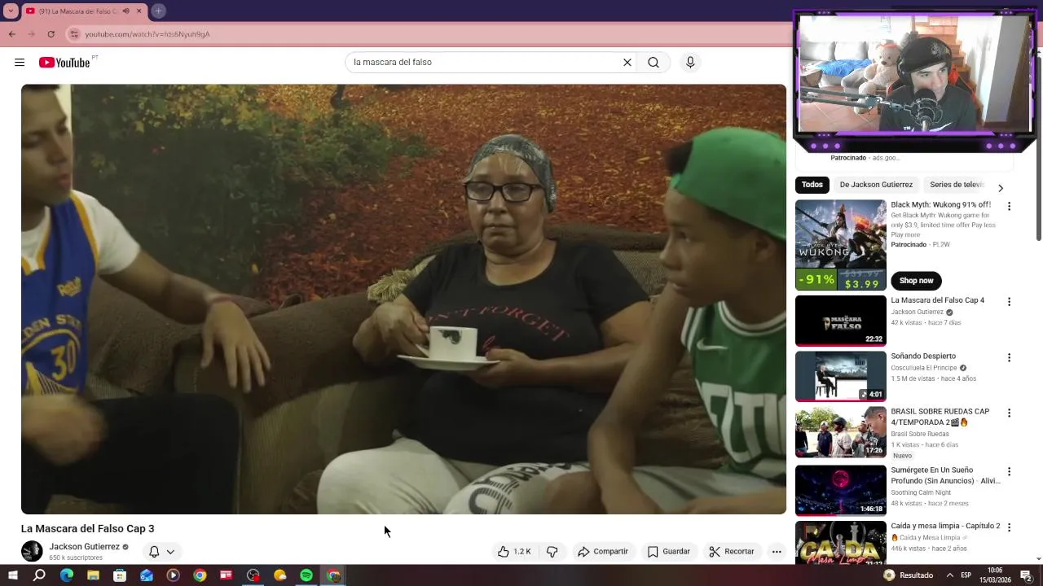Save the video with Guardar
Image resolution: width=1043 pixels, height=586 pixels.
point(668,552)
